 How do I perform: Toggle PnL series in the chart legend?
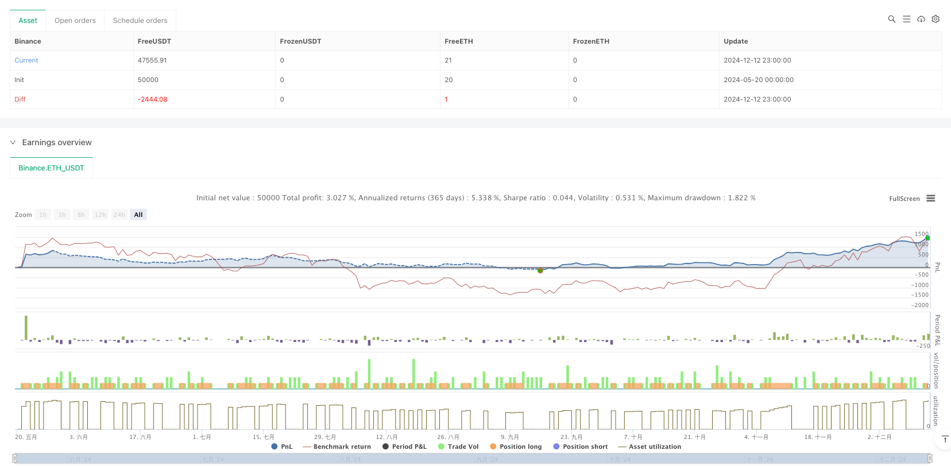click(281, 446)
